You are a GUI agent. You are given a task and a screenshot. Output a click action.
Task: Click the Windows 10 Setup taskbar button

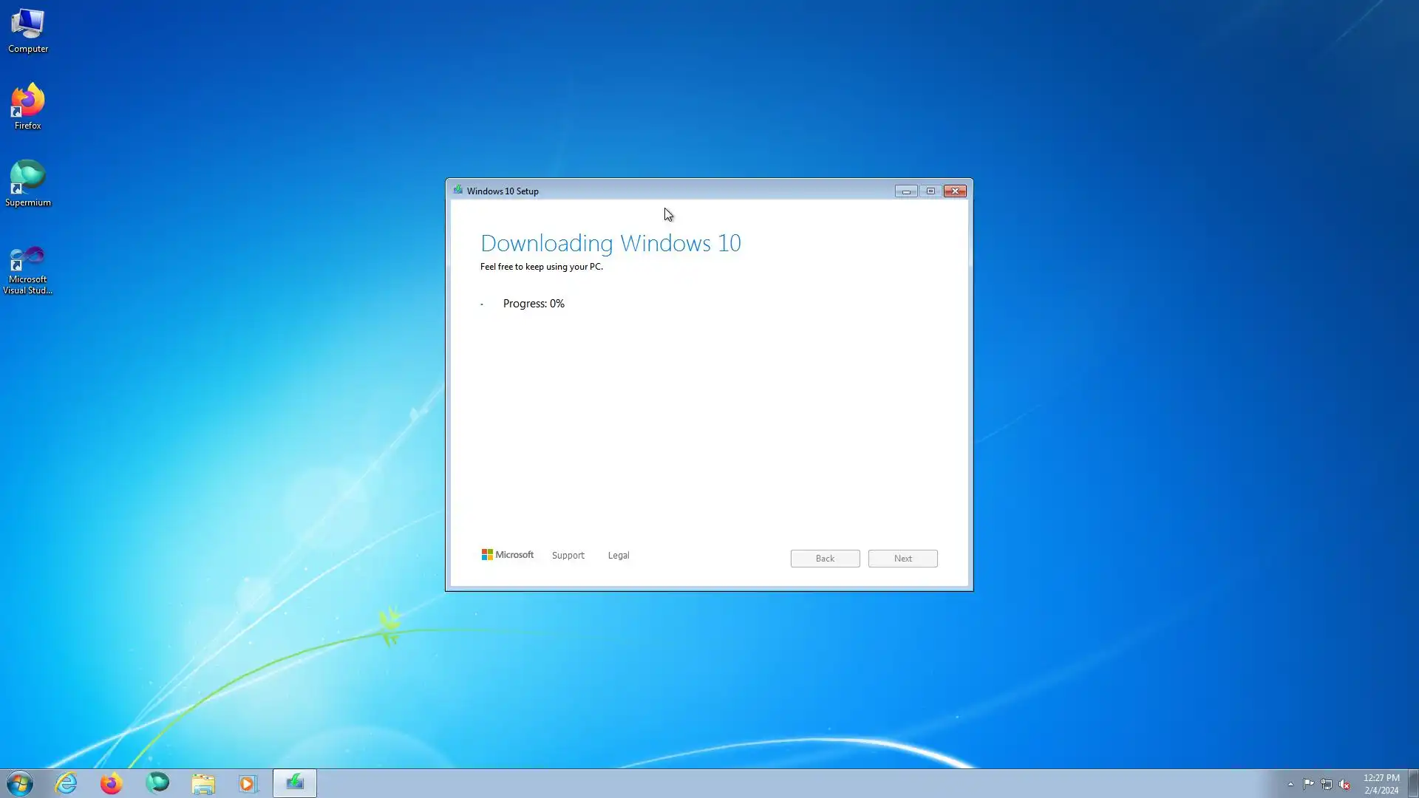(x=295, y=783)
